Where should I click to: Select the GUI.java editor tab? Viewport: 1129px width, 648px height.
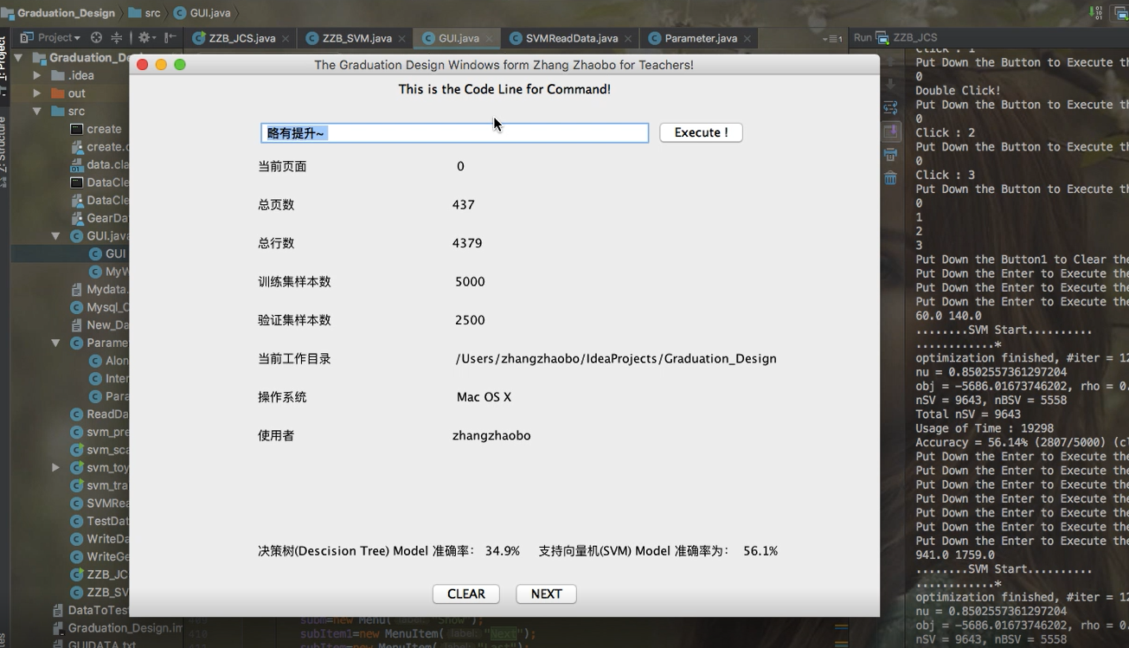[x=459, y=38]
